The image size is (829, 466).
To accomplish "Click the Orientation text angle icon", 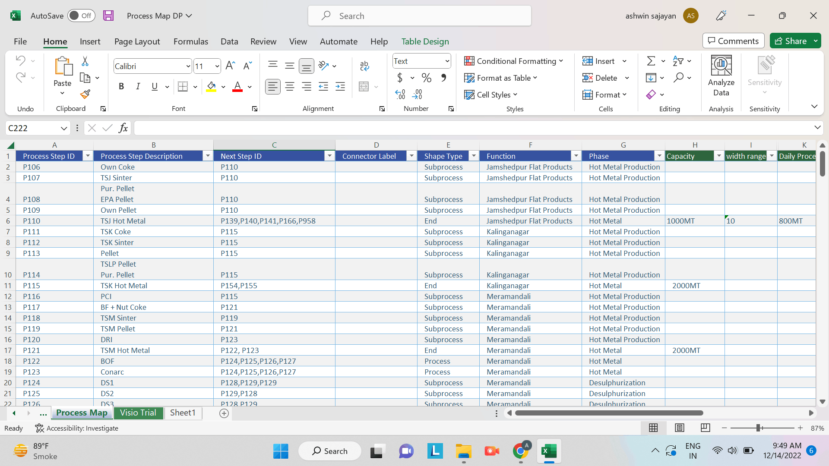I will pyautogui.click(x=324, y=66).
